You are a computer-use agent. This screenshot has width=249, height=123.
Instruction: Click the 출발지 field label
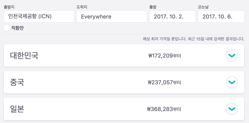click(9, 7)
